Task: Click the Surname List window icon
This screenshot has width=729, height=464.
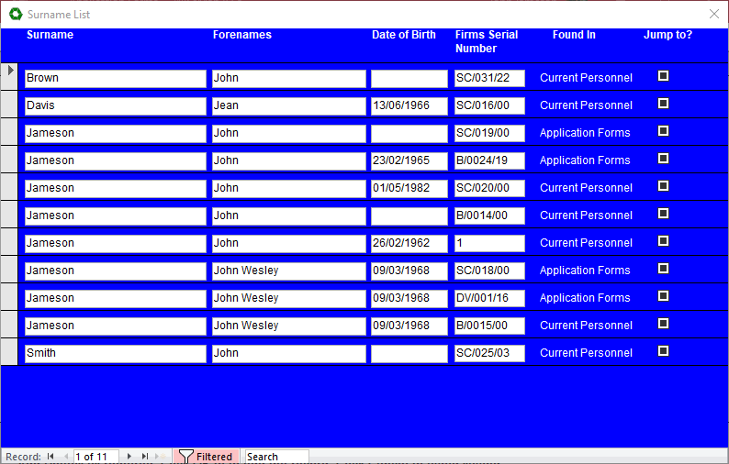Action: coord(14,15)
